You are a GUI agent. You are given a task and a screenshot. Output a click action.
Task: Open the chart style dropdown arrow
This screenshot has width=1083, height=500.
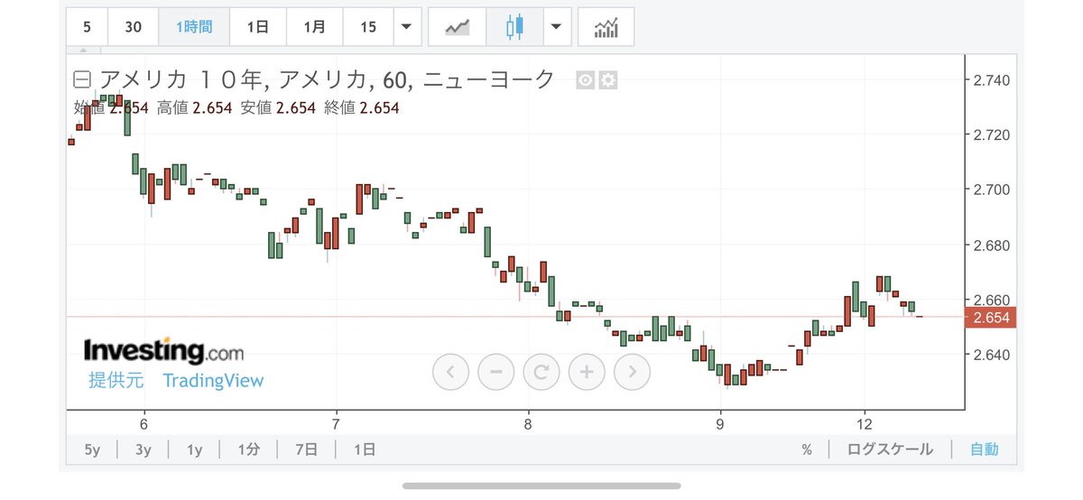coord(558,27)
